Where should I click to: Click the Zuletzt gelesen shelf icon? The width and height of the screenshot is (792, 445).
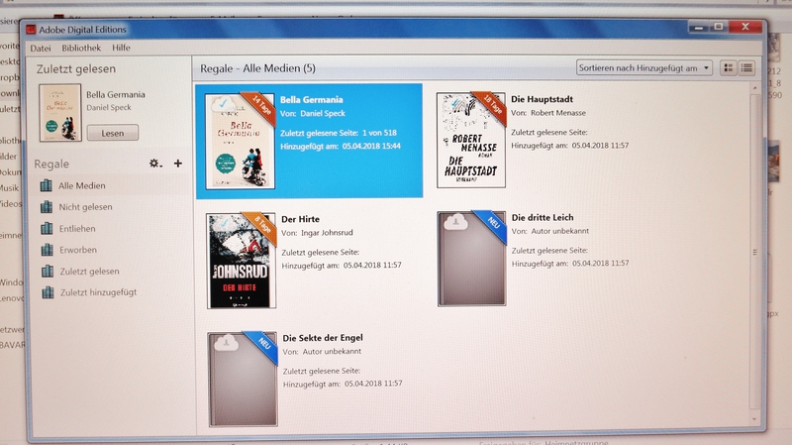point(46,272)
